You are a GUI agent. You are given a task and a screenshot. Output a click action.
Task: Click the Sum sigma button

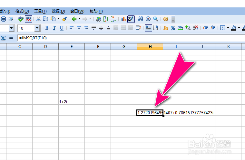[3, 38]
